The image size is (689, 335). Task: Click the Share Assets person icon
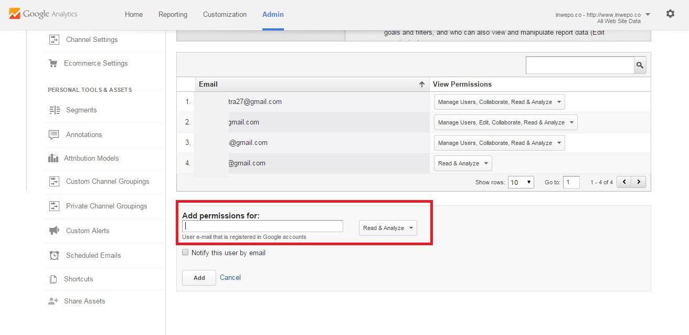[x=53, y=301]
